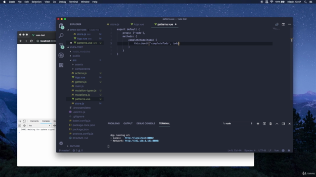Open actions.js in the explorer tree
This screenshot has height=177, width=316.
pos(80,73)
